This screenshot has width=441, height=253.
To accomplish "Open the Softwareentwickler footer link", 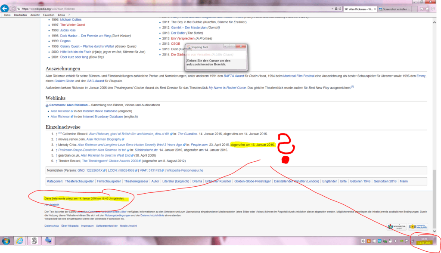I will pos(107,226).
